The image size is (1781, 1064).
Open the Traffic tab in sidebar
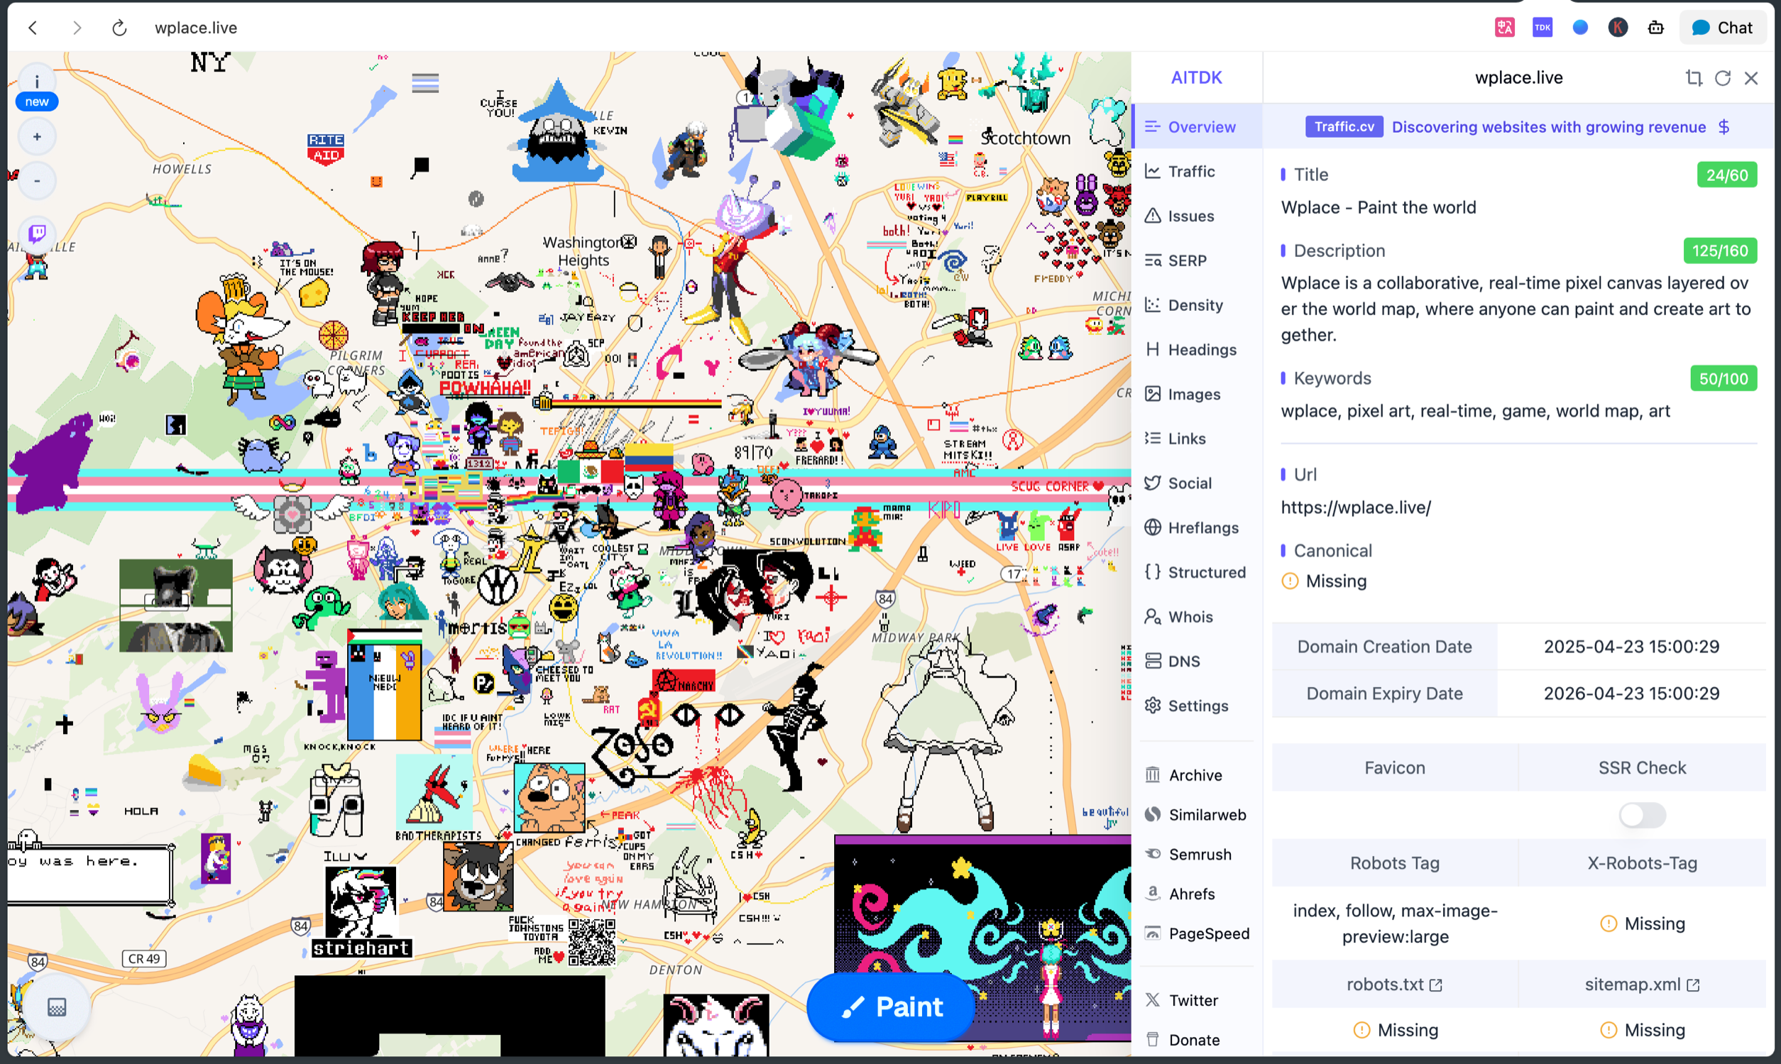click(x=1191, y=171)
